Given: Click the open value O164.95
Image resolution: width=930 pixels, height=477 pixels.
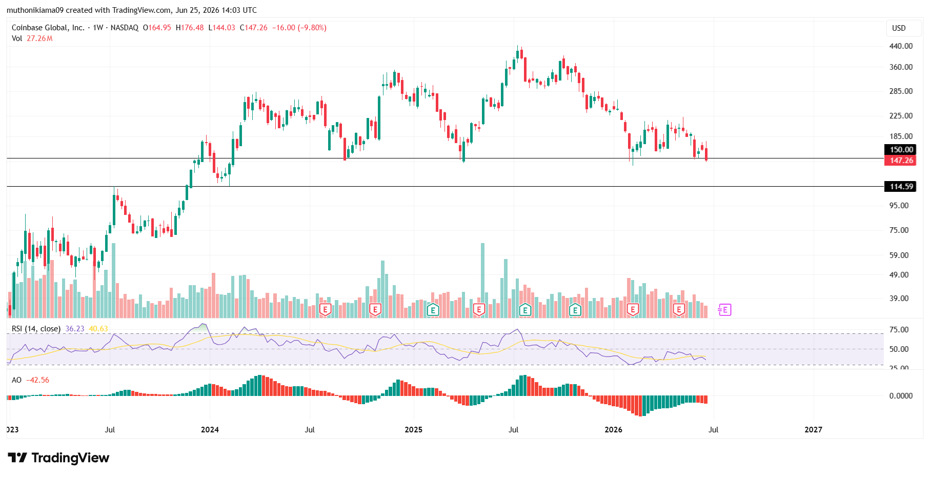Looking at the screenshot, I should click(157, 28).
